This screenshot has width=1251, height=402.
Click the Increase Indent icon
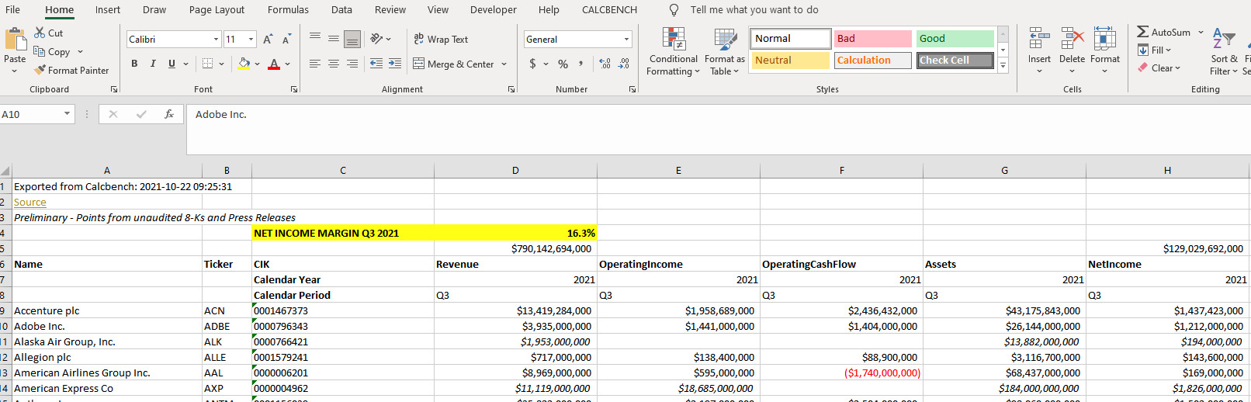[394, 64]
